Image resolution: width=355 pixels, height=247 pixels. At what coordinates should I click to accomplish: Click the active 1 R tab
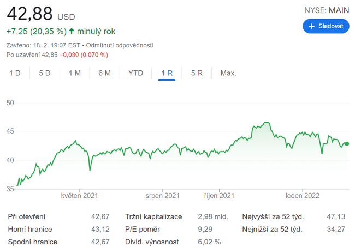167,73
